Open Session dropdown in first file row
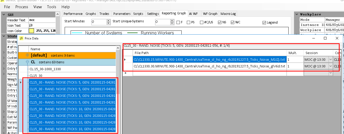 click(x=331, y=59)
